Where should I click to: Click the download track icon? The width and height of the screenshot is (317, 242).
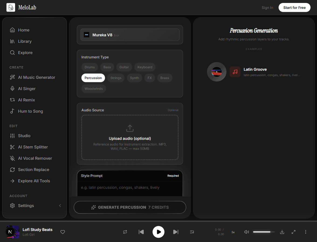pos(282,232)
